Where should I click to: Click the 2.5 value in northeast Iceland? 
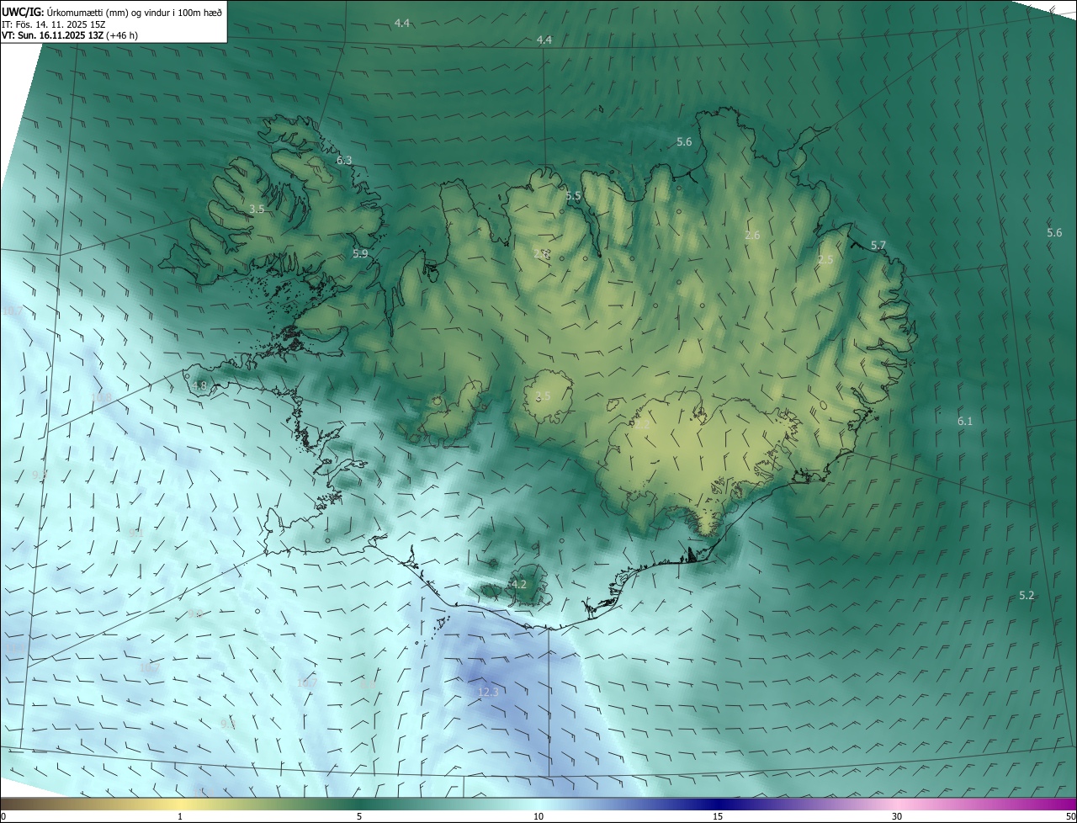(825, 260)
